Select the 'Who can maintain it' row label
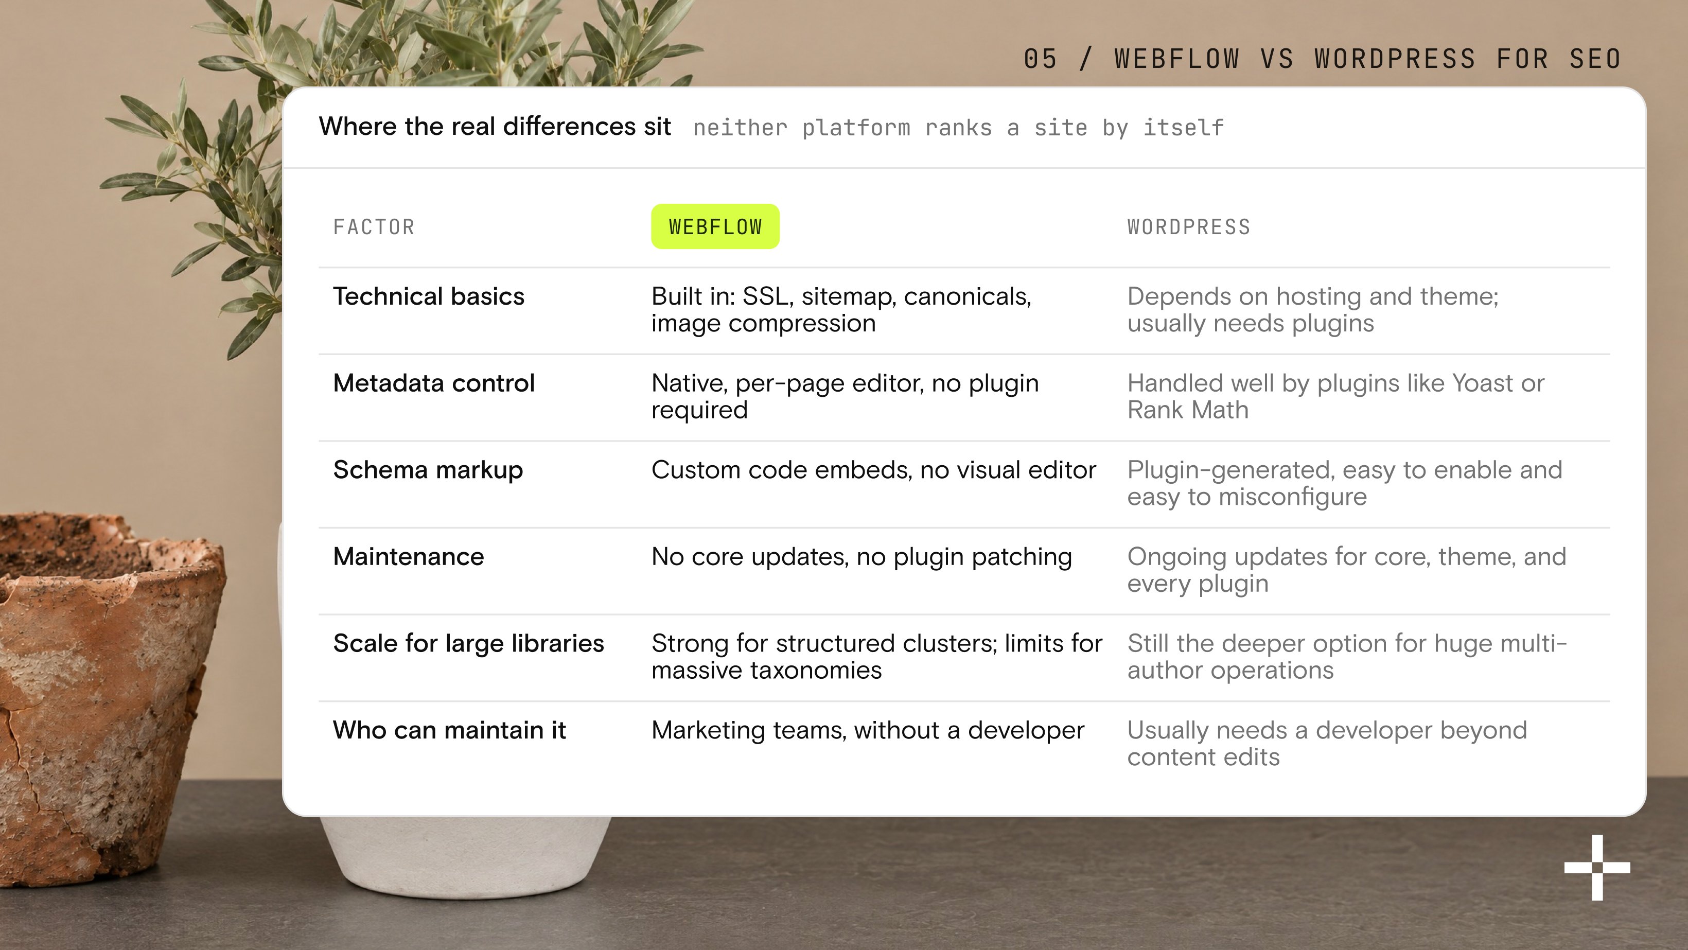1688x950 pixels. tap(449, 730)
